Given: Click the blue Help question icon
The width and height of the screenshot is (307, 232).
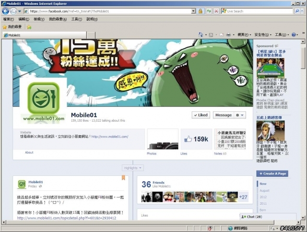Looking at the screenshot, I should pos(294,35).
